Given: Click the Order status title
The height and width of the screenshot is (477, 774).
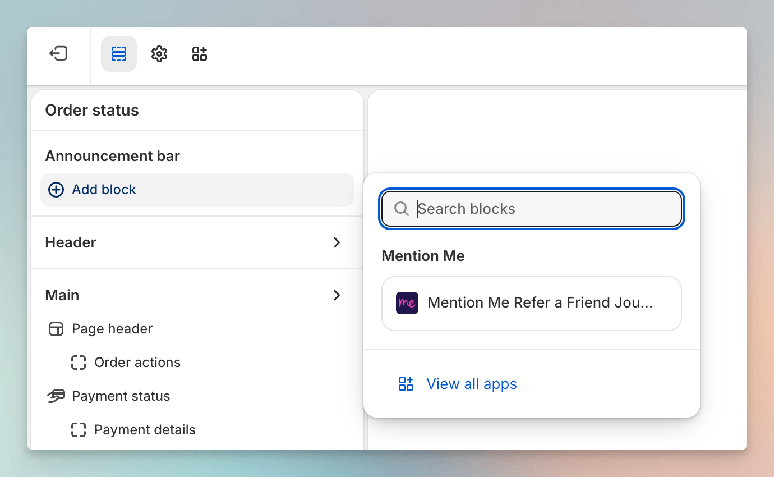Looking at the screenshot, I should point(92,110).
